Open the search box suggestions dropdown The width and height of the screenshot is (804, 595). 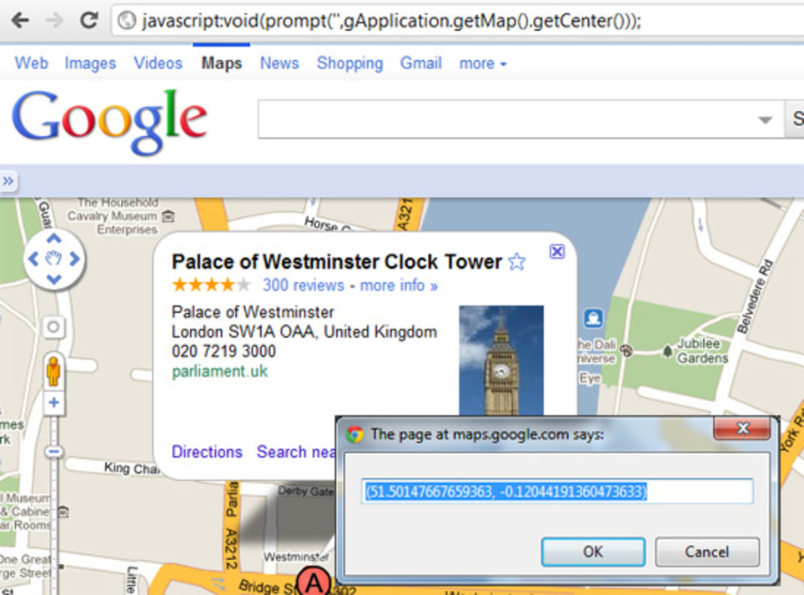[765, 120]
